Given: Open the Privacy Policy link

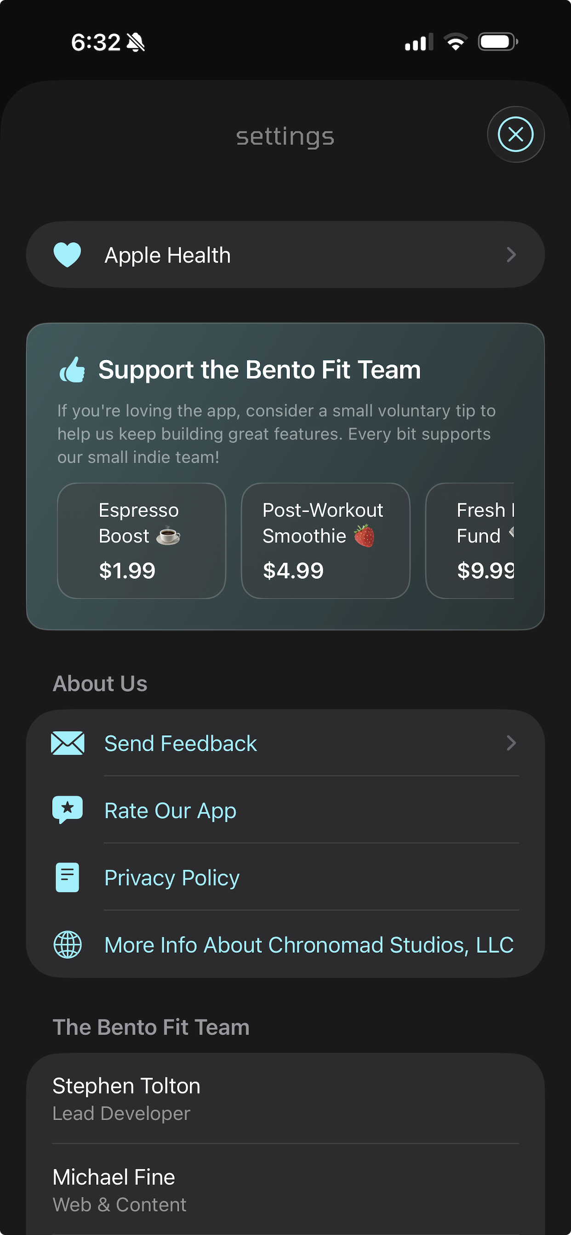Looking at the screenshot, I should click(172, 878).
